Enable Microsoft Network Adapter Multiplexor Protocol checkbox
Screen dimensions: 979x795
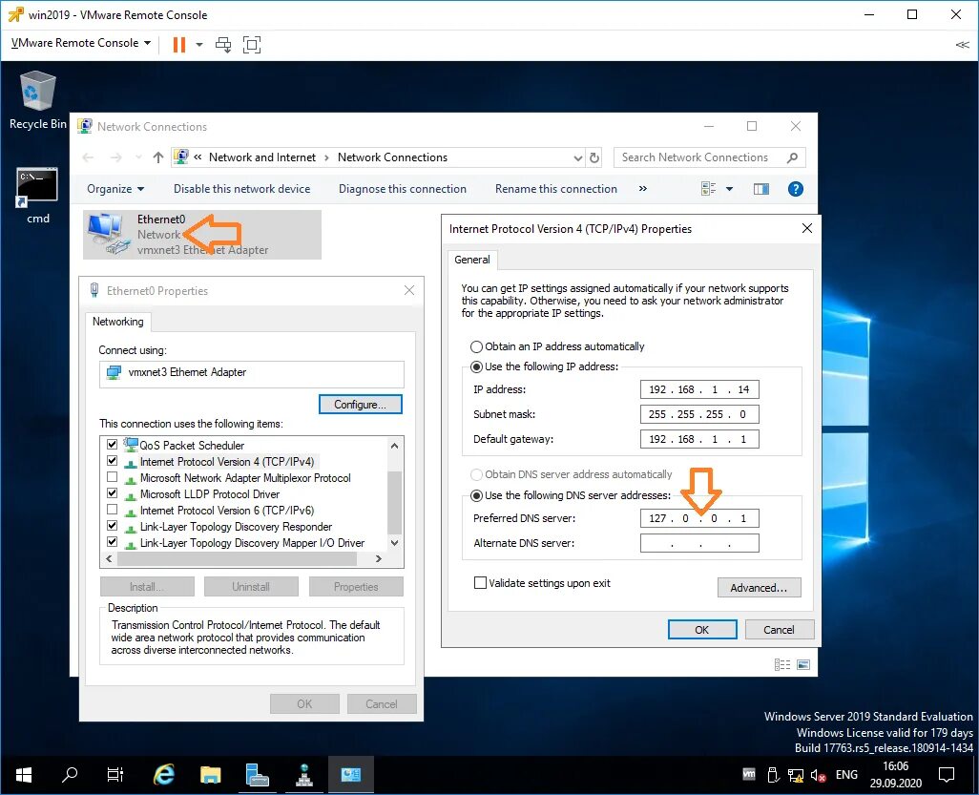113,477
